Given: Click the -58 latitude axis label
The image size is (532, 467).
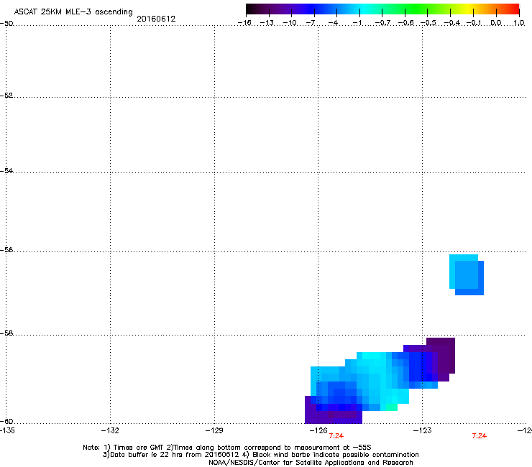Looking at the screenshot, I should [x=6, y=333].
